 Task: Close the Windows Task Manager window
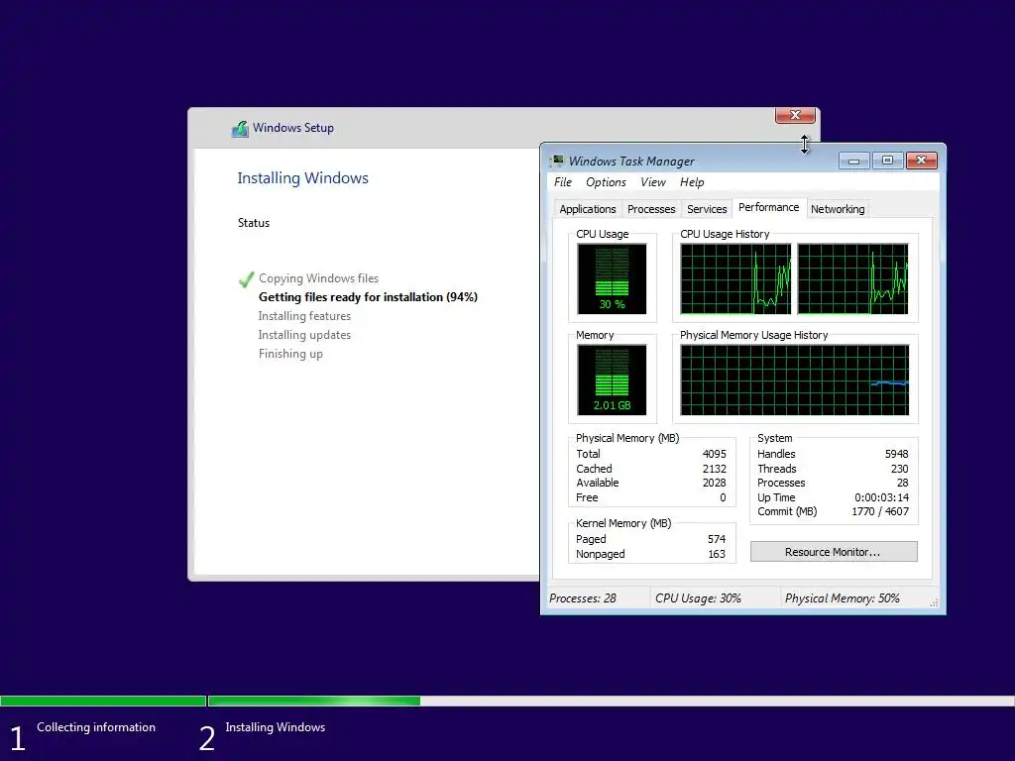[x=922, y=160]
